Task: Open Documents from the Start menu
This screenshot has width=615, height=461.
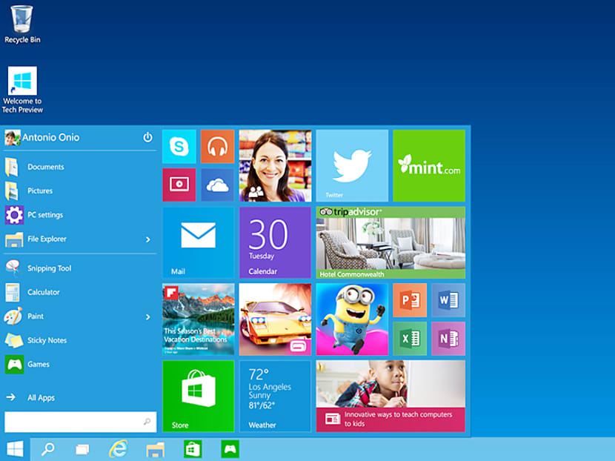Action: point(81,168)
